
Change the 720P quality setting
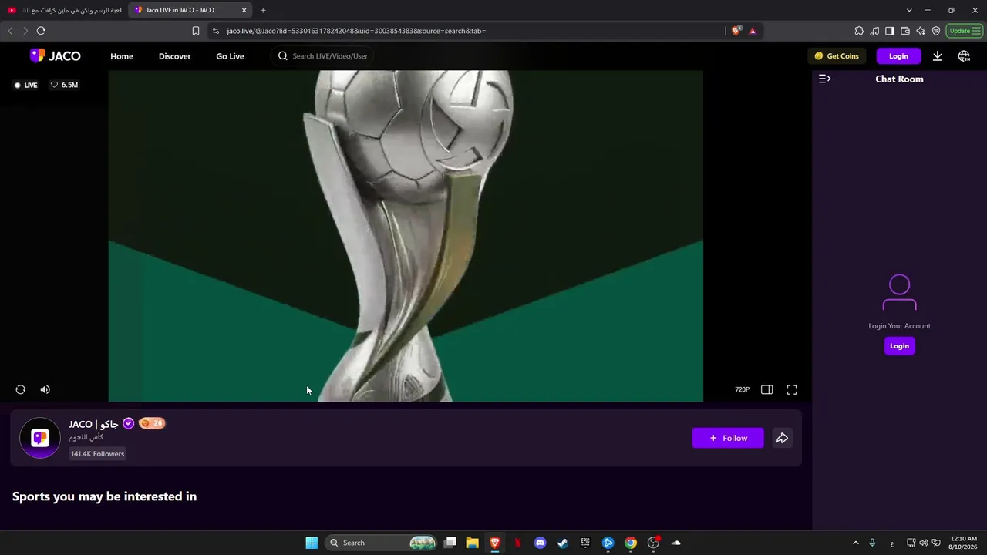coord(742,390)
